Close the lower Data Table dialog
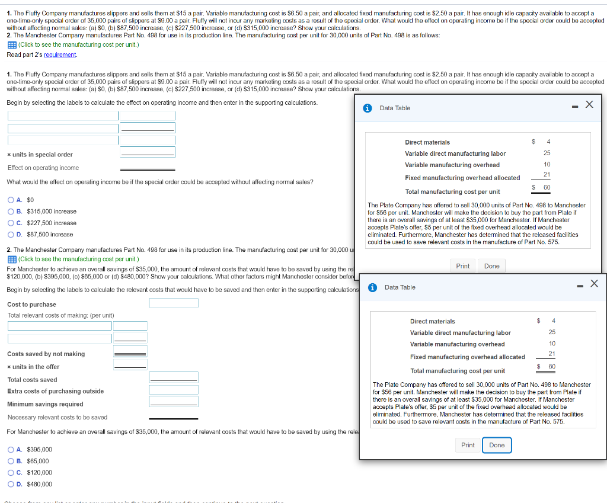 (594, 284)
